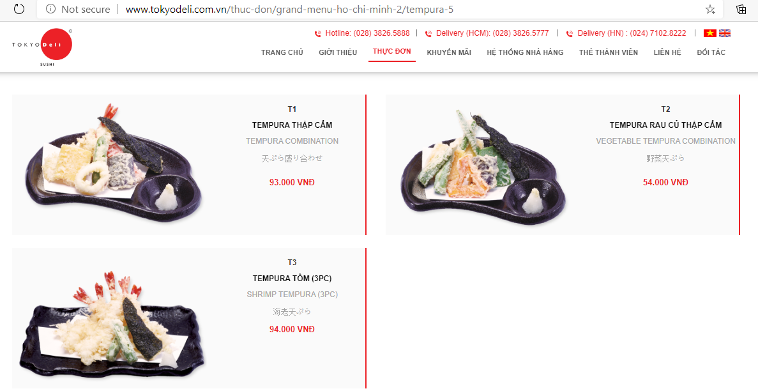The image size is (758, 391).
Task: Go to KHUYẾN MÃI page
Action: [x=449, y=52]
